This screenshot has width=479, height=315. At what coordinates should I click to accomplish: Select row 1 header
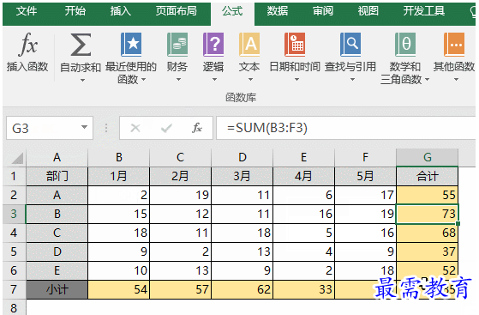point(14,177)
